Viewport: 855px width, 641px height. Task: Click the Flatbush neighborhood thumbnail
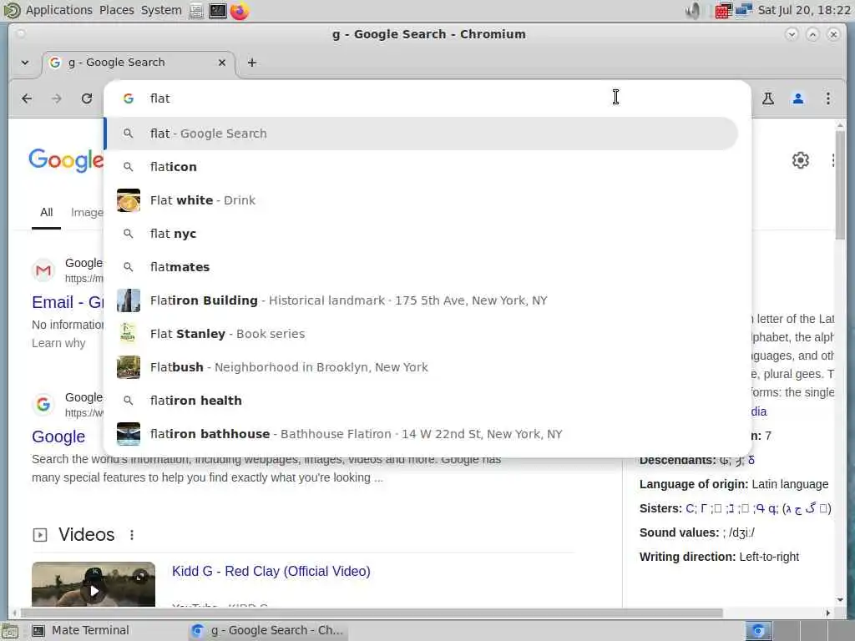tap(128, 367)
